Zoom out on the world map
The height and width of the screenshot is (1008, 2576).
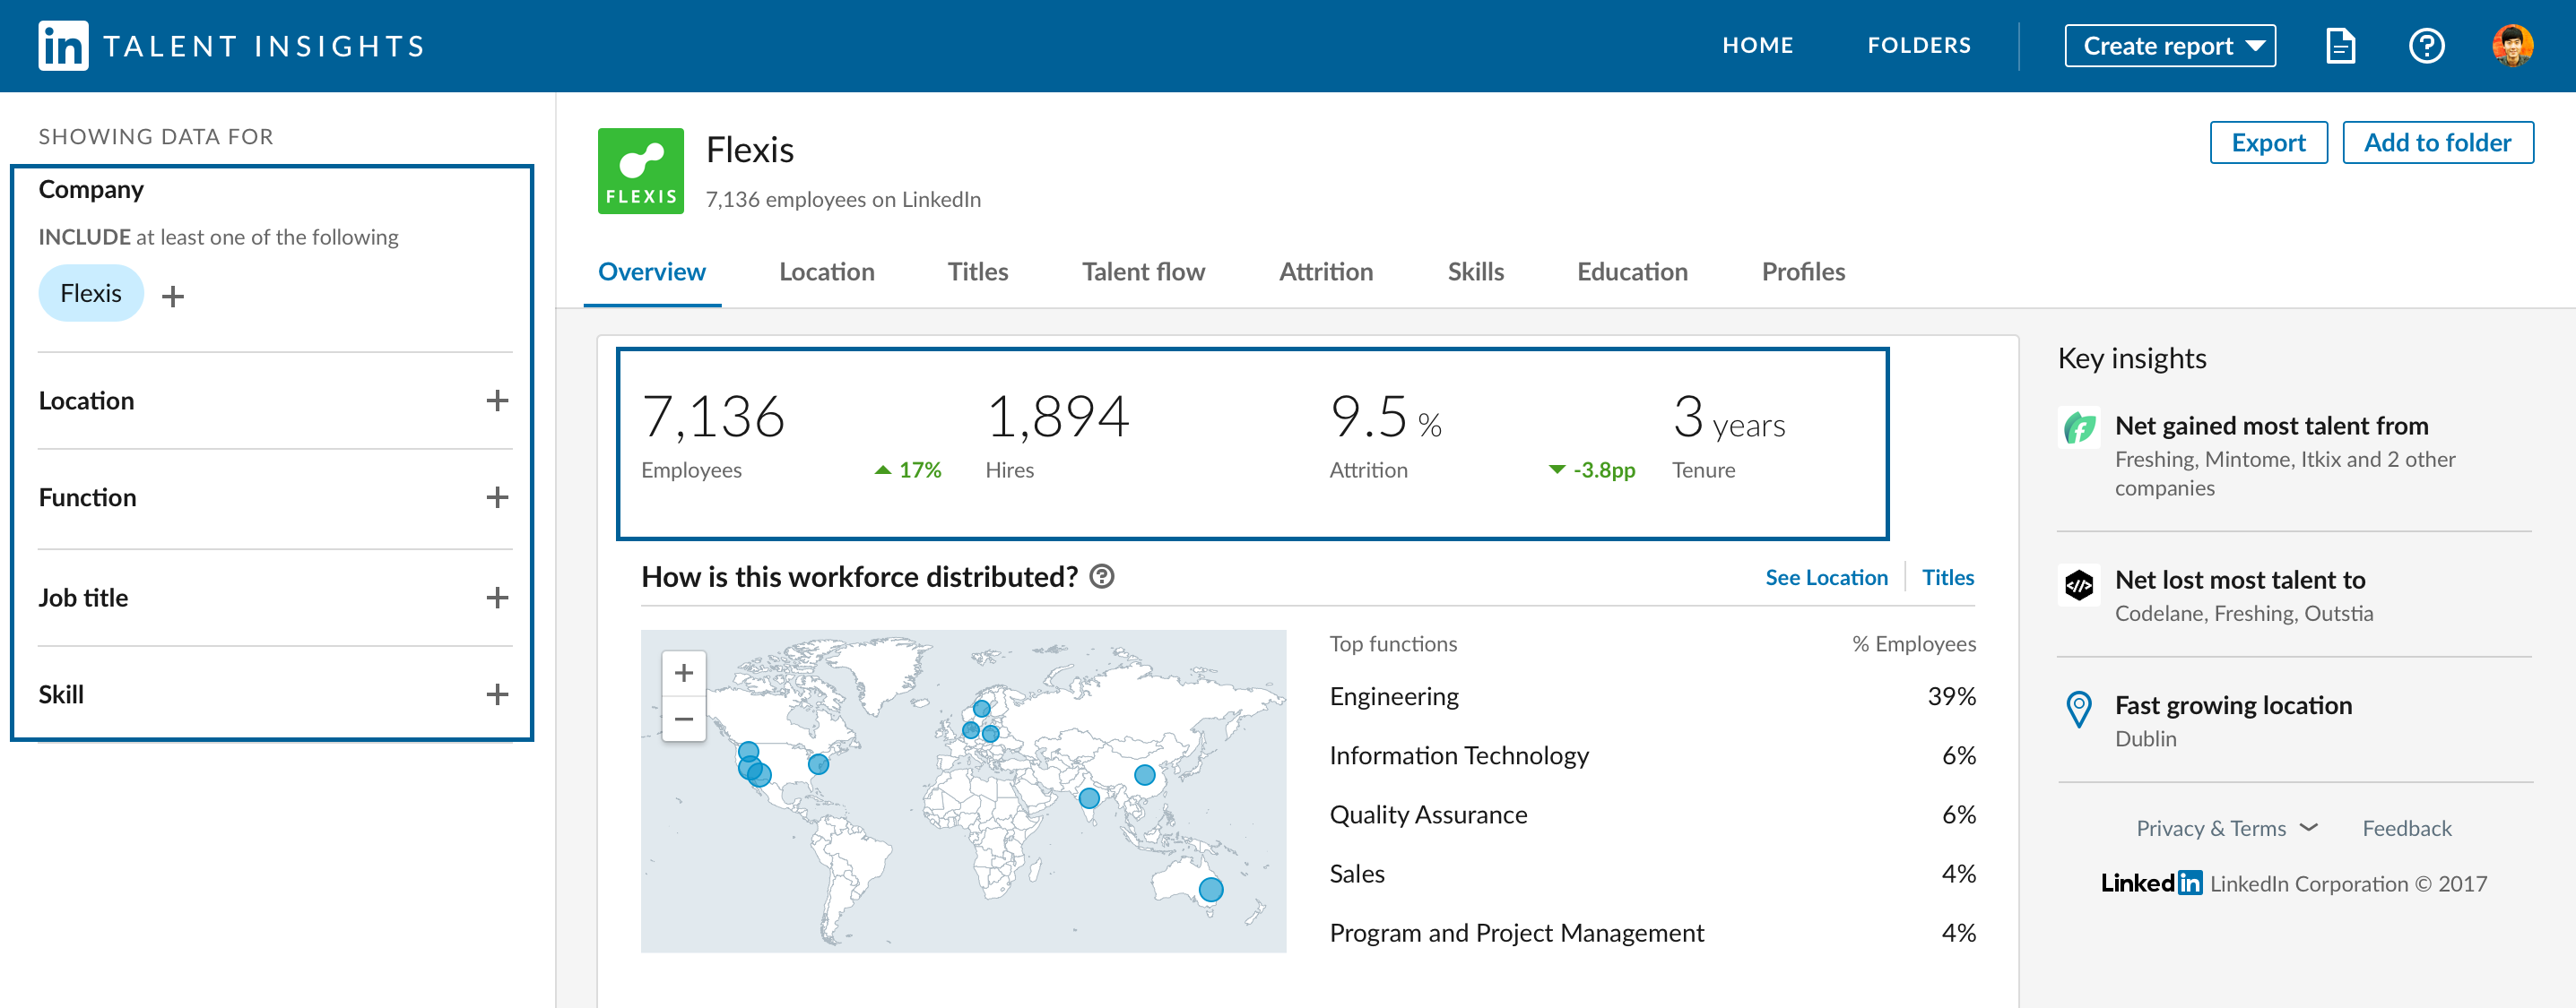684,719
